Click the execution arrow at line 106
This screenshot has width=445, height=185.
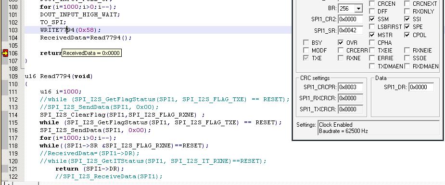pyautogui.click(x=5, y=53)
